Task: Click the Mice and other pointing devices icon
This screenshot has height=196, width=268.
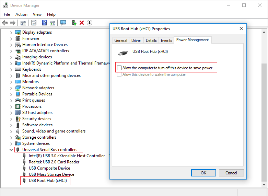Action: click(18, 76)
